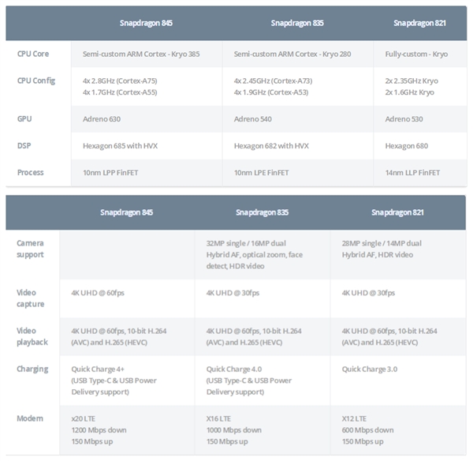Select the Modem row label
This screenshot has width=473, height=461.
point(29,418)
